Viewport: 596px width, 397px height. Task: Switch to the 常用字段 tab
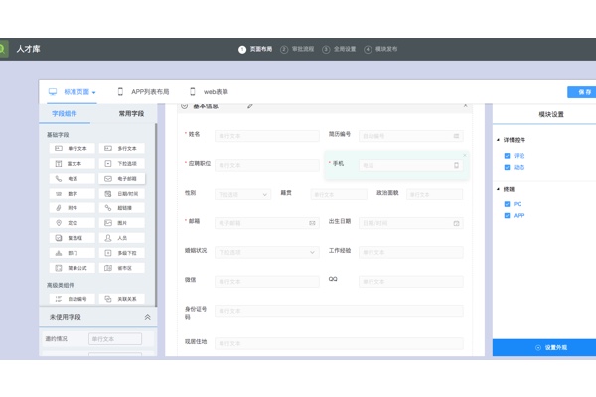pyautogui.click(x=131, y=114)
